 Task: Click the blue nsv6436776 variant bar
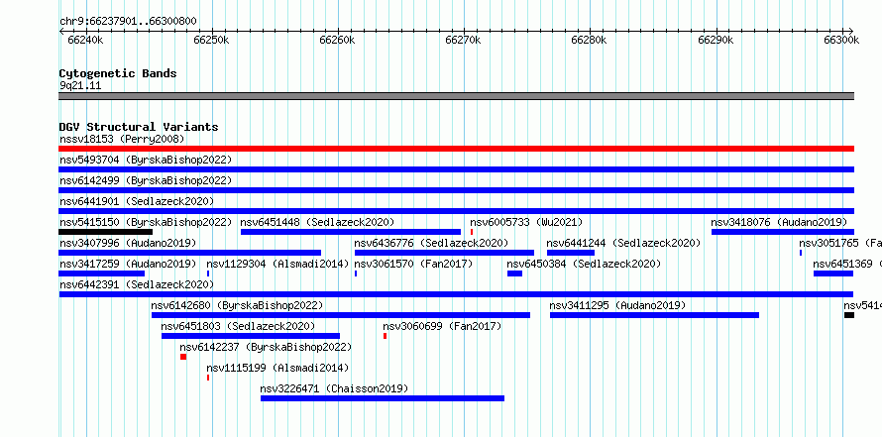click(x=444, y=253)
